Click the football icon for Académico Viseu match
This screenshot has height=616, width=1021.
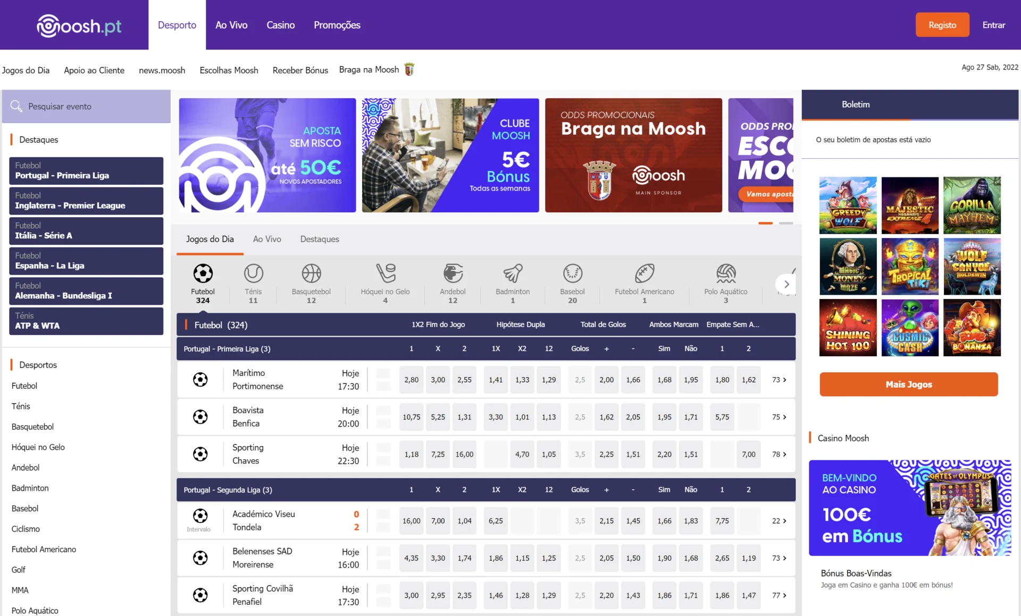click(x=200, y=516)
